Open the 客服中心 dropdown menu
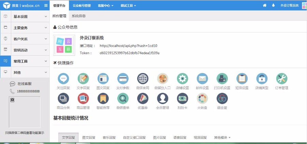 (105, 5)
